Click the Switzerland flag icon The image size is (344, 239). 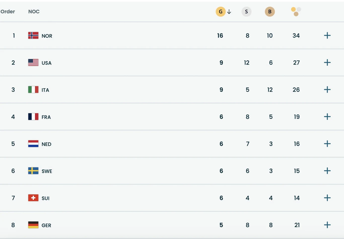click(x=33, y=198)
